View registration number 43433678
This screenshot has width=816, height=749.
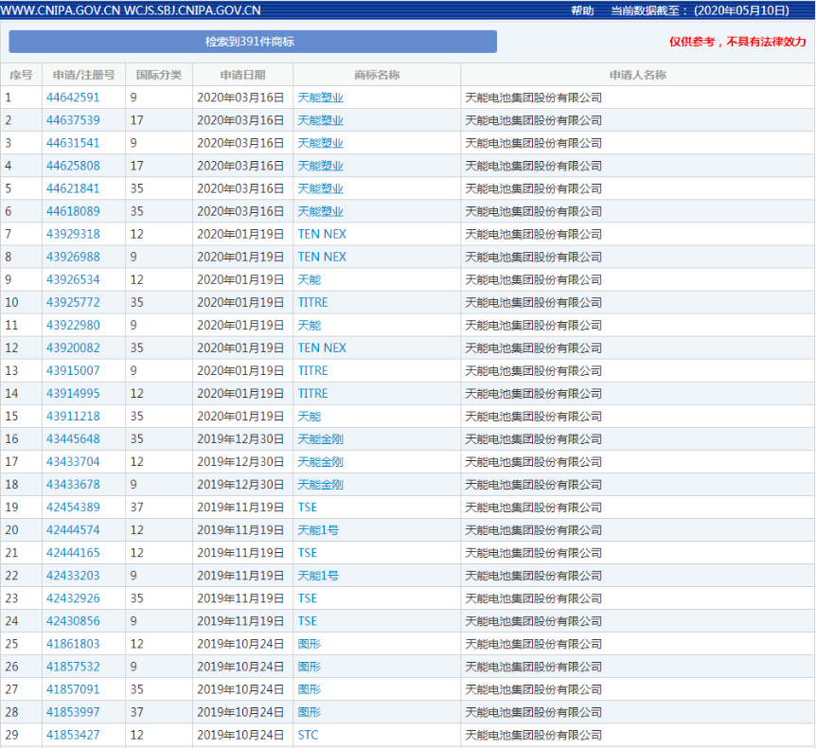point(73,484)
